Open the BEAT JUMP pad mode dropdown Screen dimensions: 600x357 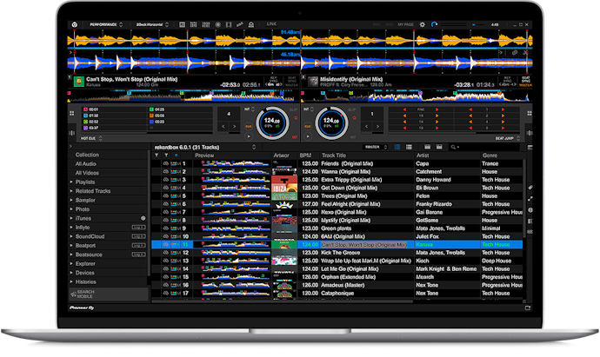point(508,138)
